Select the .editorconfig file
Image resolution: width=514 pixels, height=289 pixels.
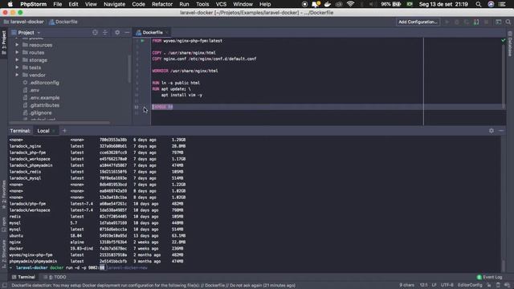click(x=41, y=83)
